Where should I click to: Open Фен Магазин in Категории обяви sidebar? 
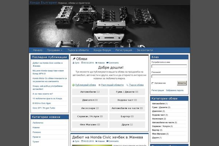[x=159, y=134]
